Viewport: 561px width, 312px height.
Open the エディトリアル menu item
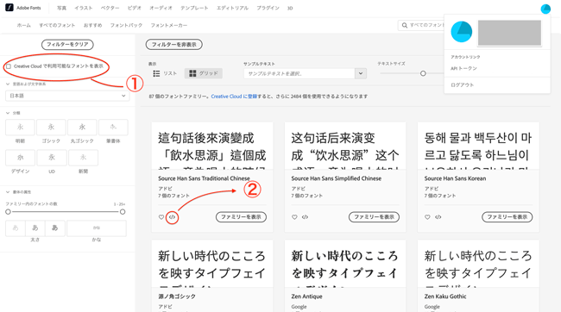232,8
